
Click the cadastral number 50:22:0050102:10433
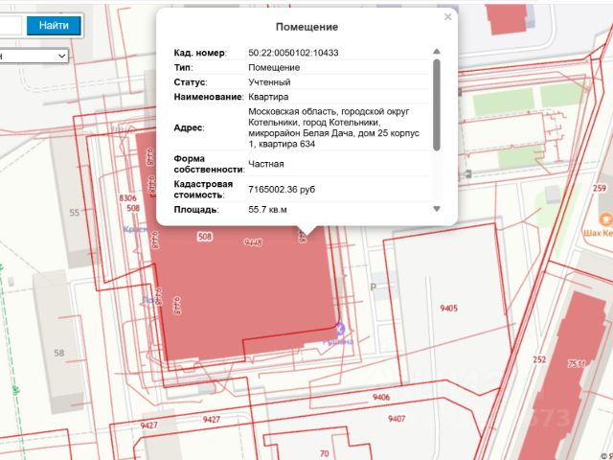point(293,53)
